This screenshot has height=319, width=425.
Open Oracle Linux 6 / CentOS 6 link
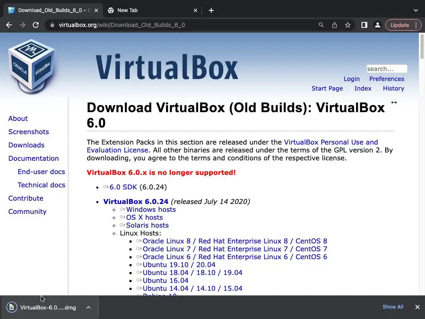(x=235, y=257)
